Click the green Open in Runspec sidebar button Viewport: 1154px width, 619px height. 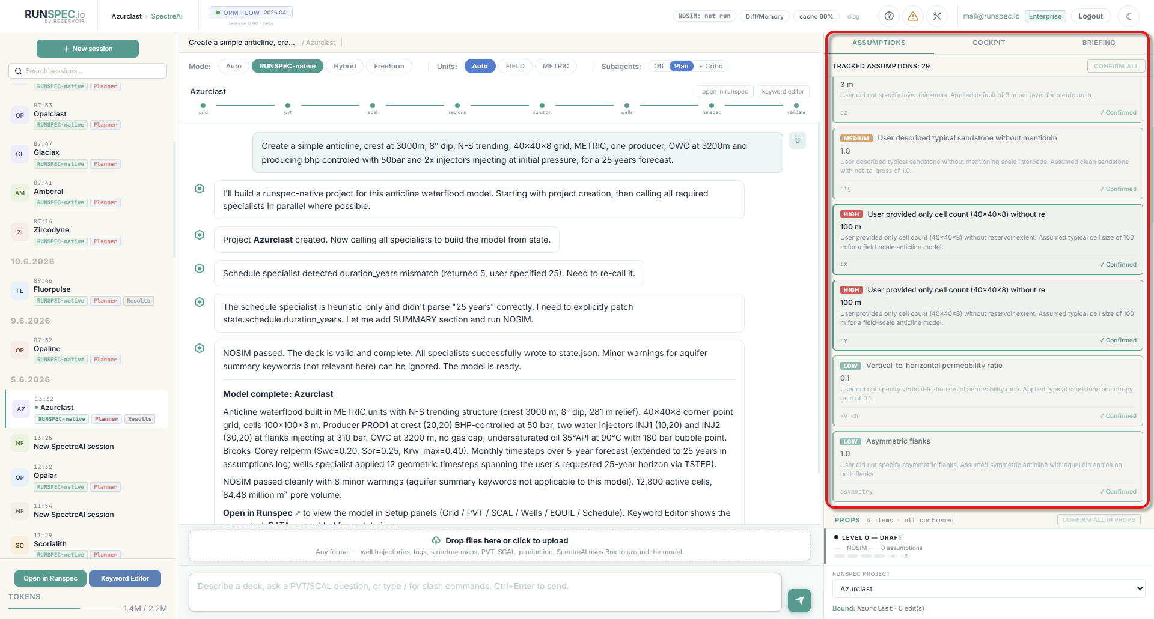tap(50, 579)
